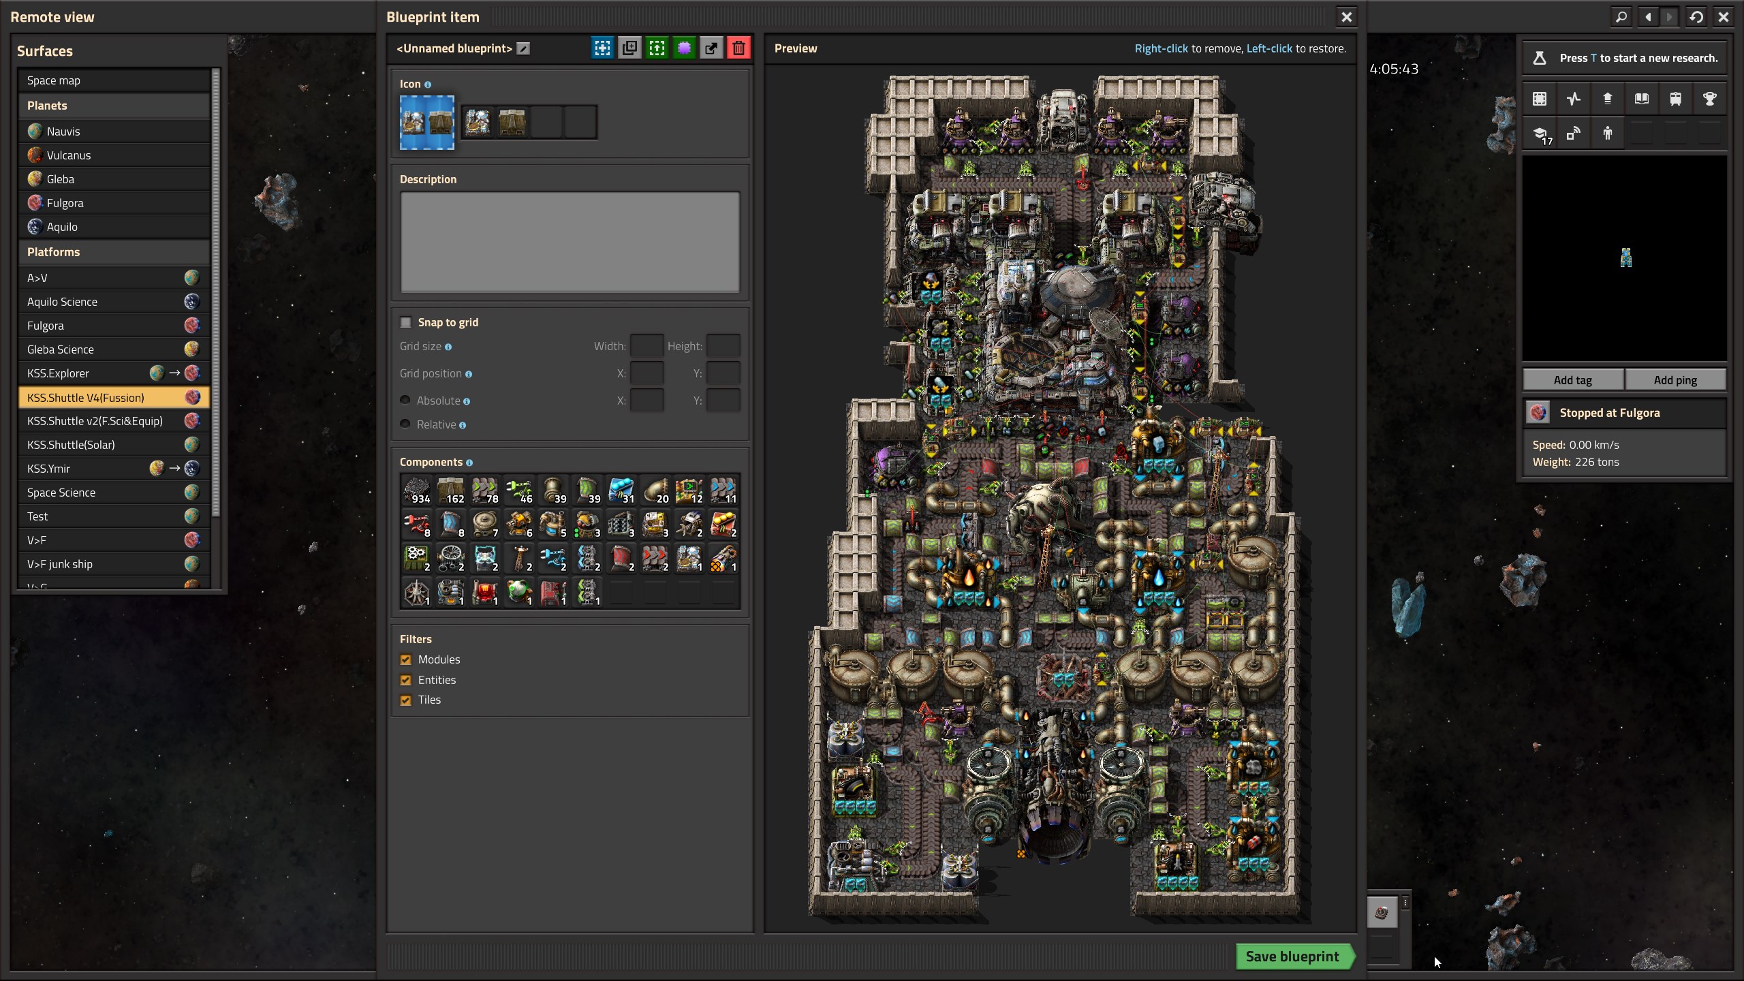This screenshot has width=1744, height=981.
Task: Click the Add ping button
Action: click(1675, 380)
